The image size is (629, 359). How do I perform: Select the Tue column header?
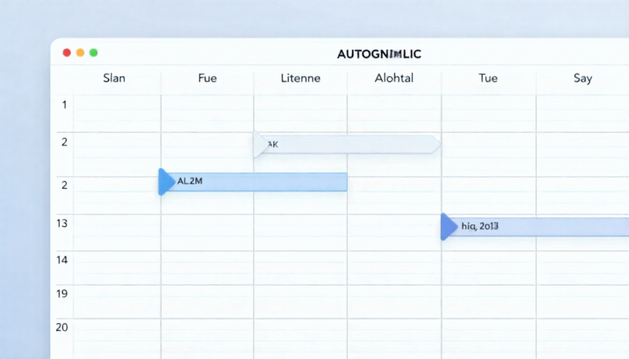488,78
